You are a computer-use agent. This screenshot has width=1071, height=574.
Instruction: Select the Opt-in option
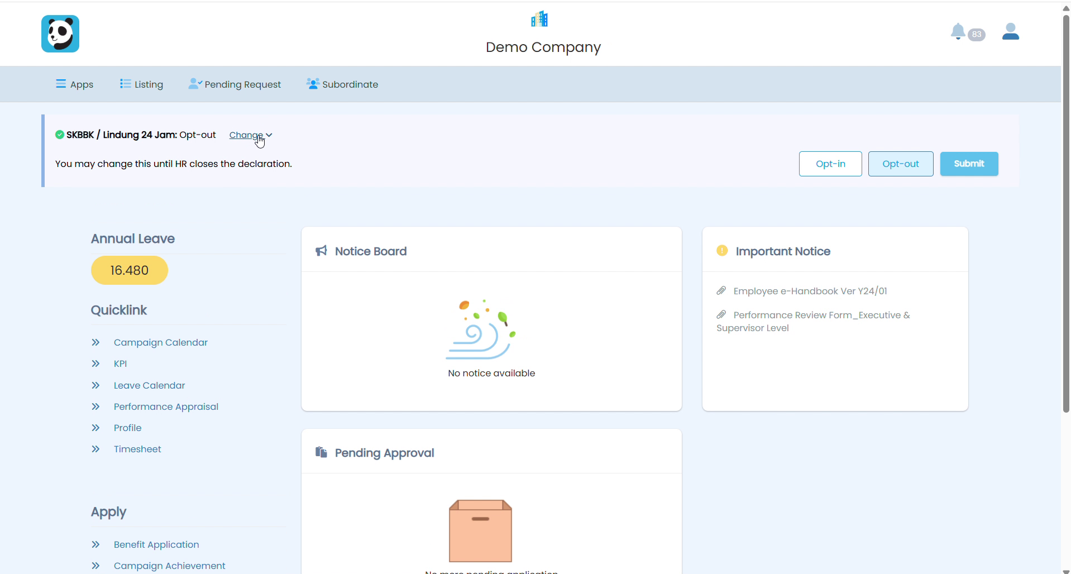(x=830, y=164)
